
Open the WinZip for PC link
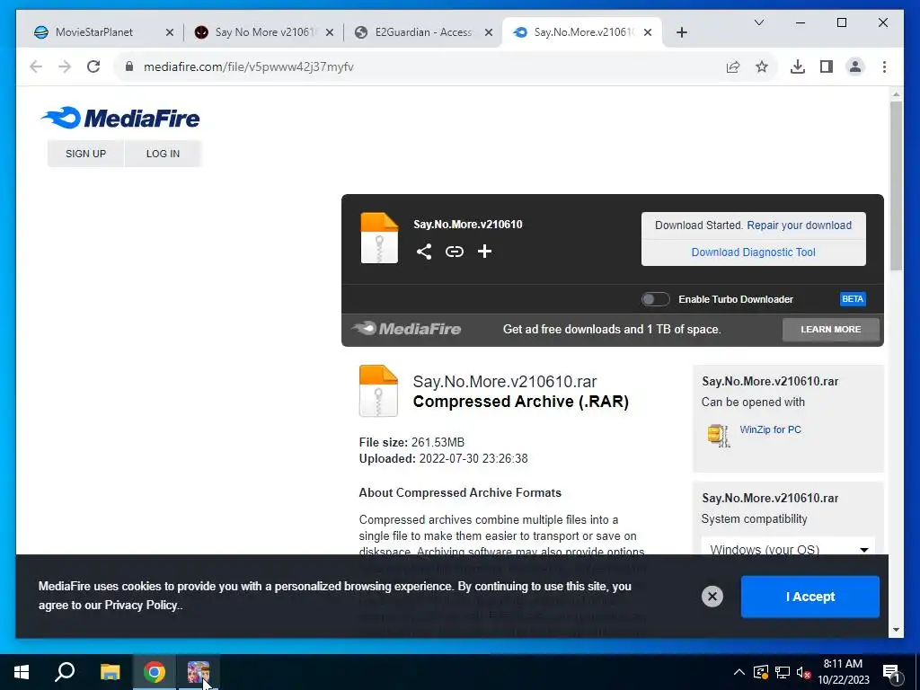point(770,429)
